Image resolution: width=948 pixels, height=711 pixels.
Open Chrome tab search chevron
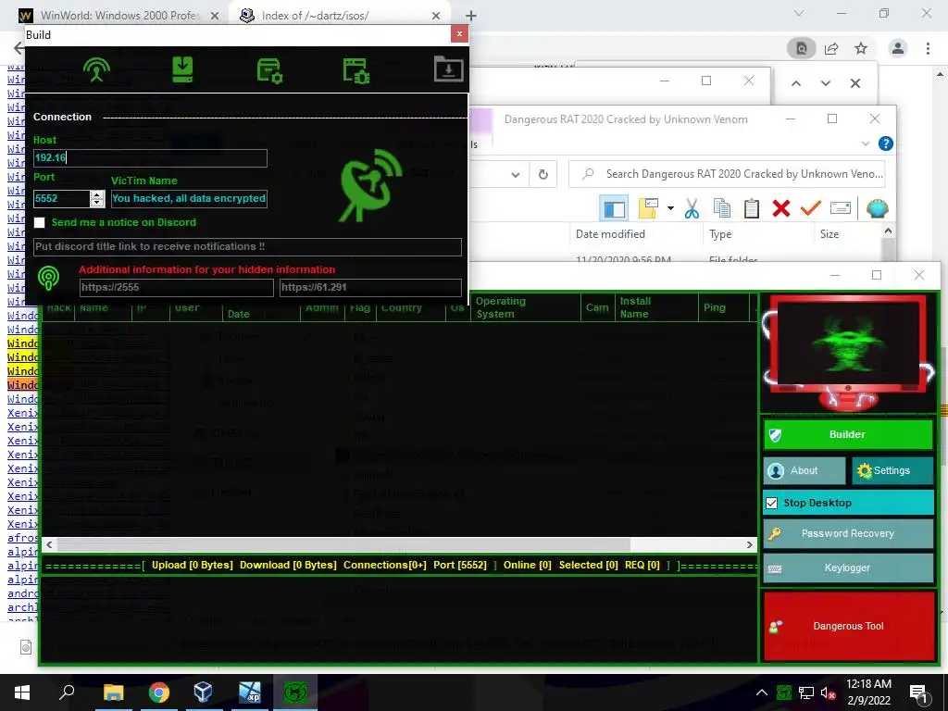(x=799, y=13)
